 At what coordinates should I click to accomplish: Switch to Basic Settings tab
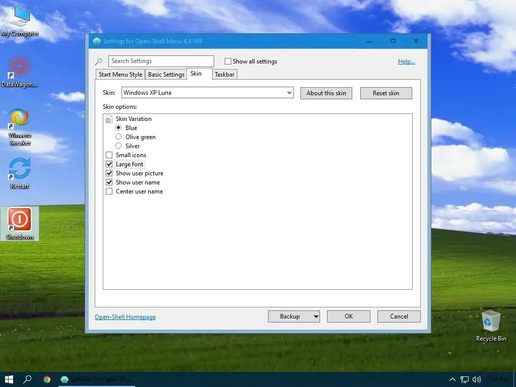(166, 75)
